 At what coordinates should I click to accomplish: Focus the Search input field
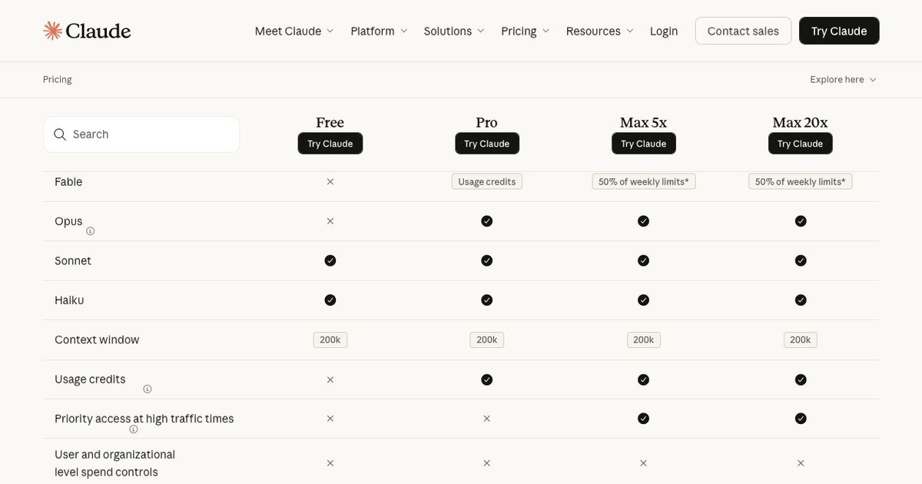point(141,134)
